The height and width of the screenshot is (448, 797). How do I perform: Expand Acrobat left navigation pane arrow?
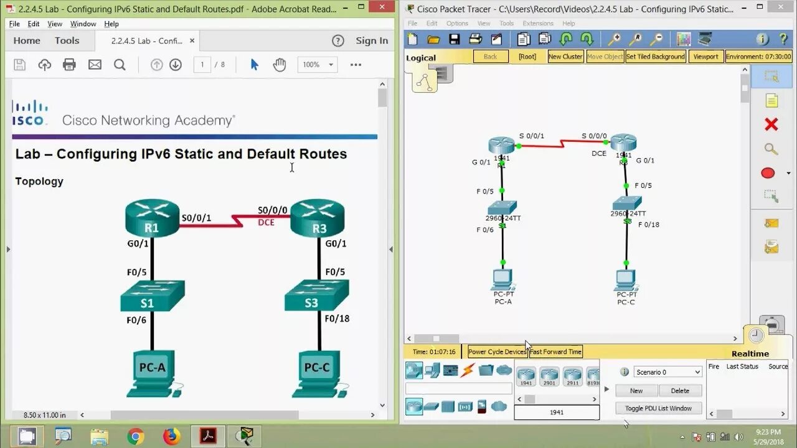(8, 249)
